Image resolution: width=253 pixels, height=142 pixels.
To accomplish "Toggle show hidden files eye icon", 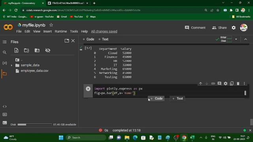I will tap(47, 50).
